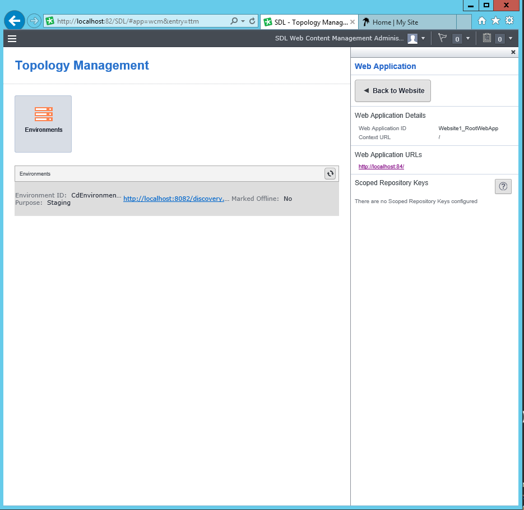Expand the clipboard tasks dropdown arrow
The height and width of the screenshot is (510, 524).
(511, 39)
